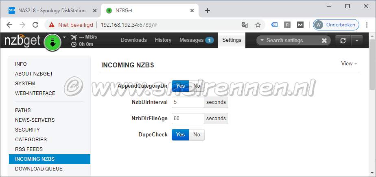Click the NzbDirFileAge label
This screenshot has height=177, width=376.
tap(149, 119)
